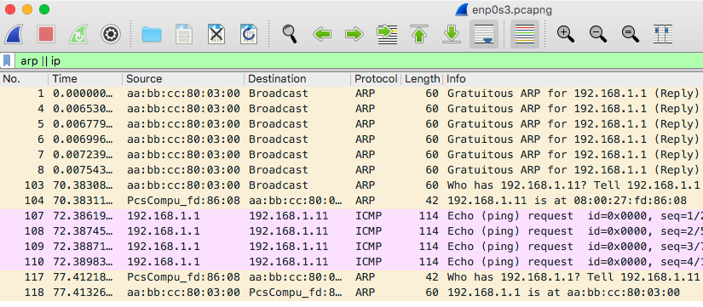Select packet 6 in the list
Image resolution: width=703 pixels, height=307 pixels.
click(x=351, y=139)
